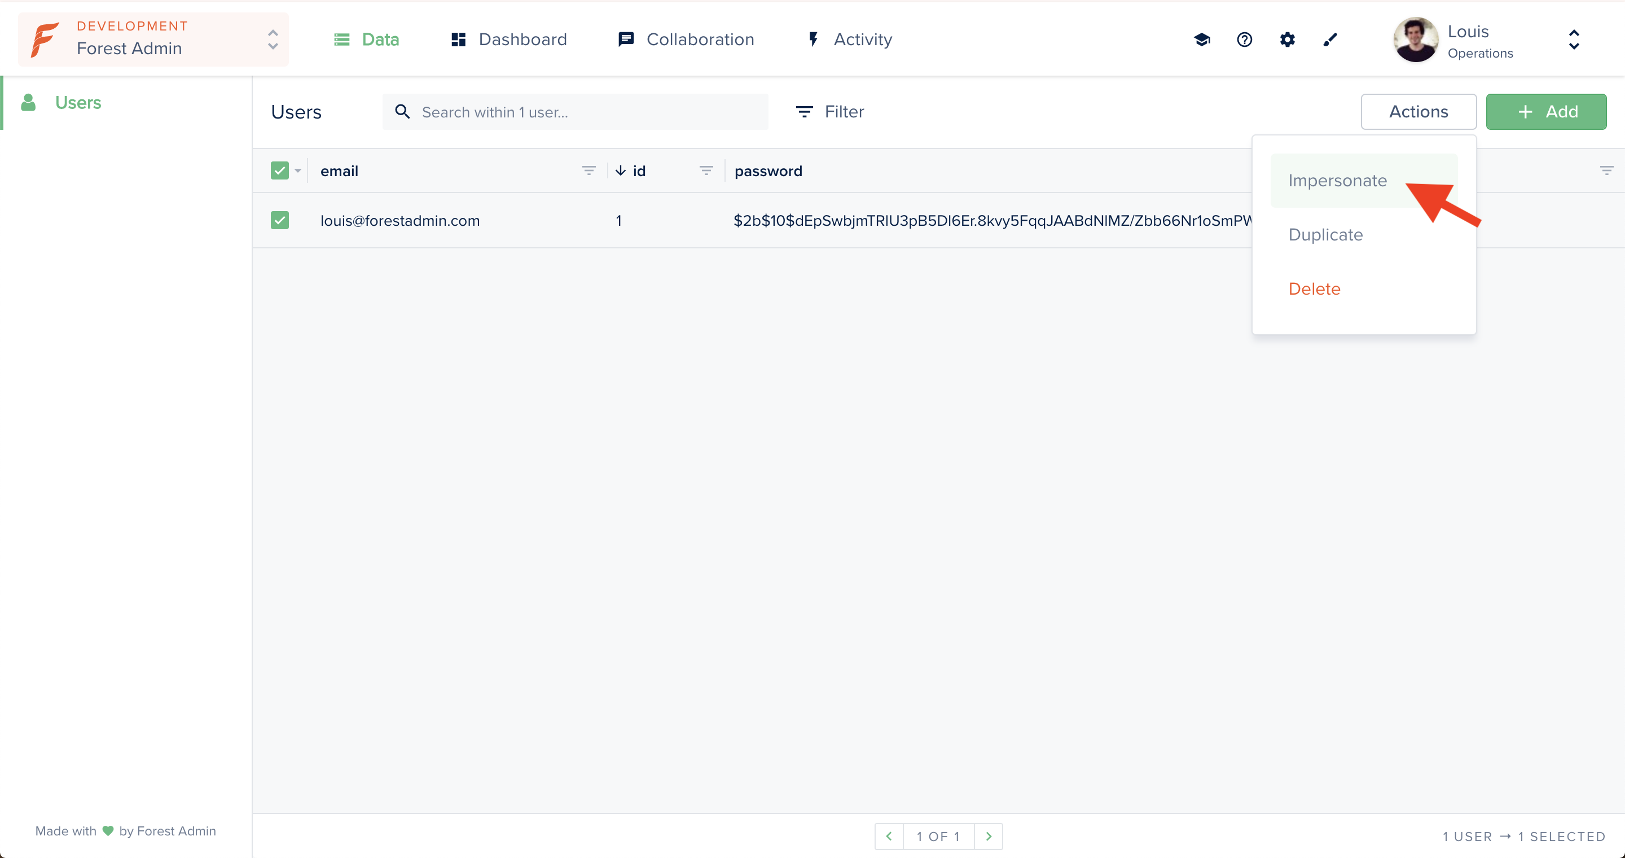The width and height of the screenshot is (1625, 858).
Task: Click the Users collection title heading
Action: click(296, 112)
